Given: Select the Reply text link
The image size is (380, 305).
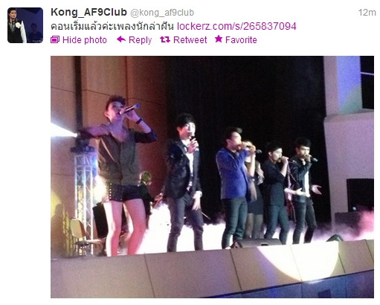Looking at the screenshot, I should pos(140,40).
